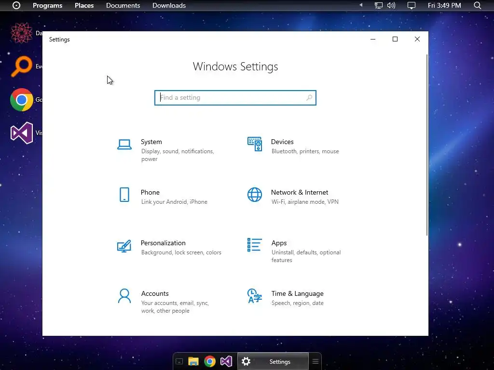The width and height of the screenshot is (494, 370).
Task: Click 'Bluetooth, printers, mouse' description
Action: [305, 151]
